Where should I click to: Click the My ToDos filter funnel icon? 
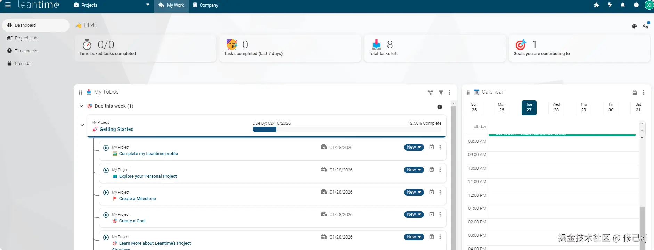point(441,92)
